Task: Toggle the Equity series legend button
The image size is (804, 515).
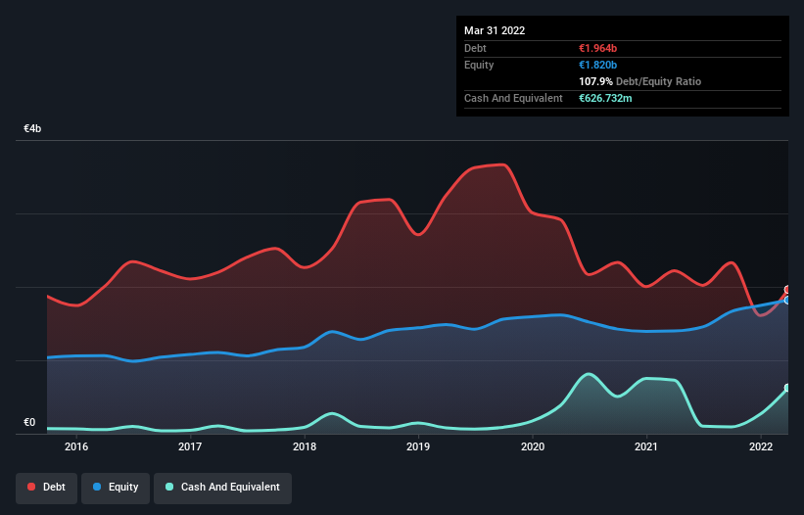Action: pos(116,488)
